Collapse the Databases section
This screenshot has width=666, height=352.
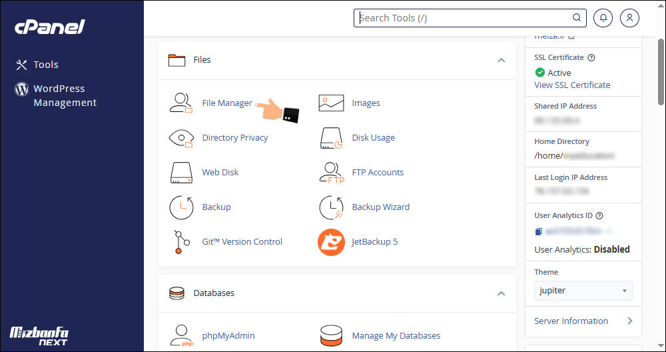(x=501, y=293)
